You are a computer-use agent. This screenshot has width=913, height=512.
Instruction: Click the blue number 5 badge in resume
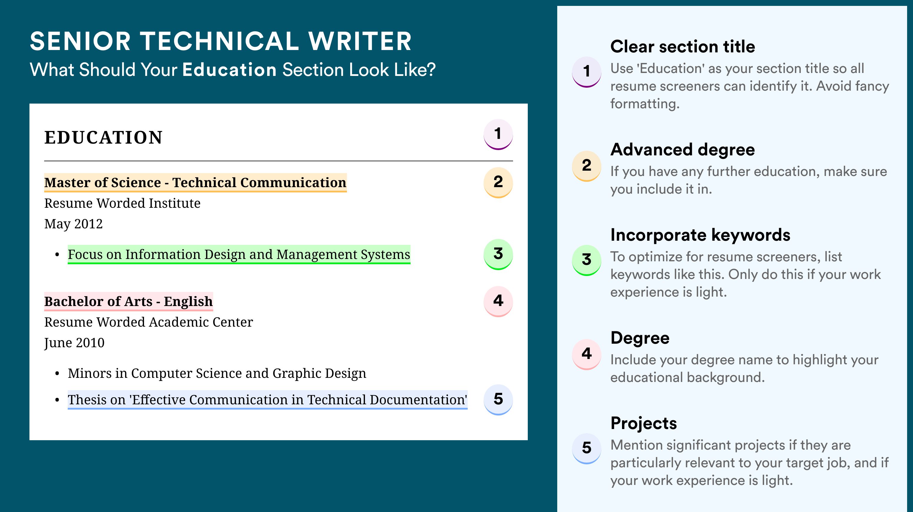pos(498,400)
